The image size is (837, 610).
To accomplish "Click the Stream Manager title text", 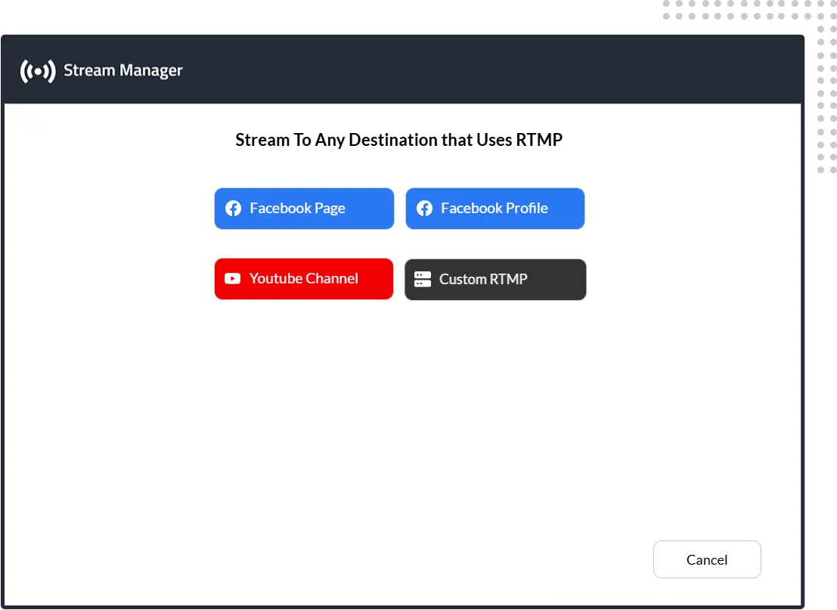I will [123, 70].
